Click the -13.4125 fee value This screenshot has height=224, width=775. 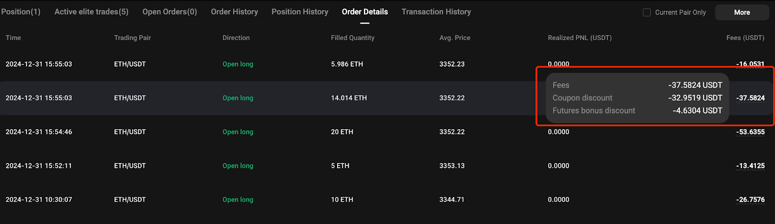tap(750, 165)
